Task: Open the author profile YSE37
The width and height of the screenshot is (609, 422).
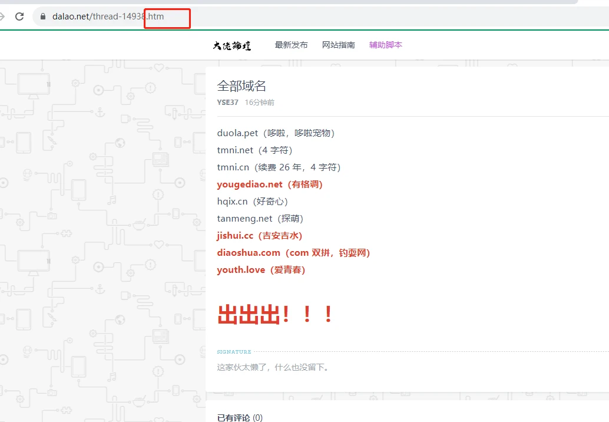Action: 227,102
